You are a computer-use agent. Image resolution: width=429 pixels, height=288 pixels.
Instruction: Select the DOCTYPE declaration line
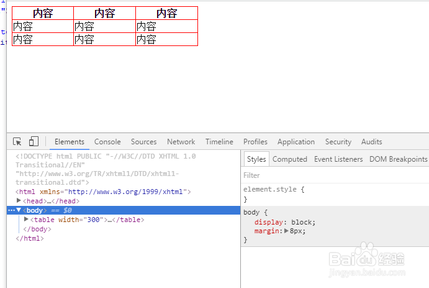[106, 169]
